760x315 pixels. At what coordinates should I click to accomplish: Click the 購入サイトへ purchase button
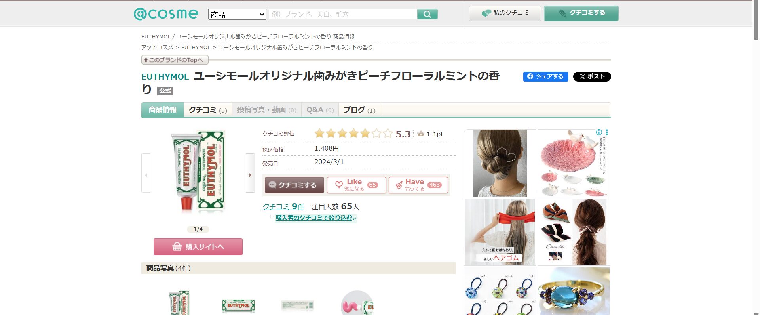pyautogui.click(x=198, y=246)
